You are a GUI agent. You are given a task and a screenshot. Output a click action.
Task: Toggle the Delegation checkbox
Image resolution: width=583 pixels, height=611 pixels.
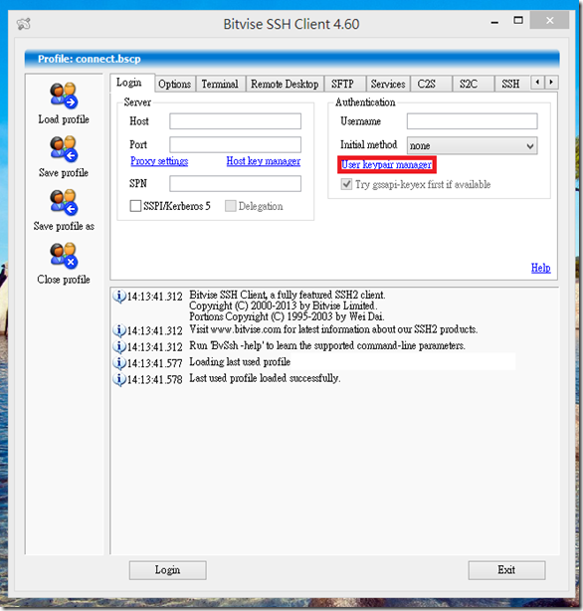pos(231,206)
